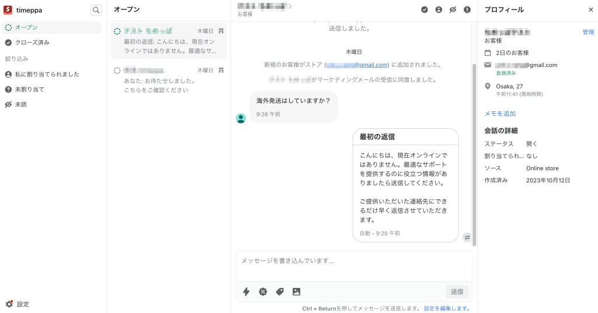Click the ステータス value 開く
Viewport: 598px width, 313px height.
click(531, 143)
